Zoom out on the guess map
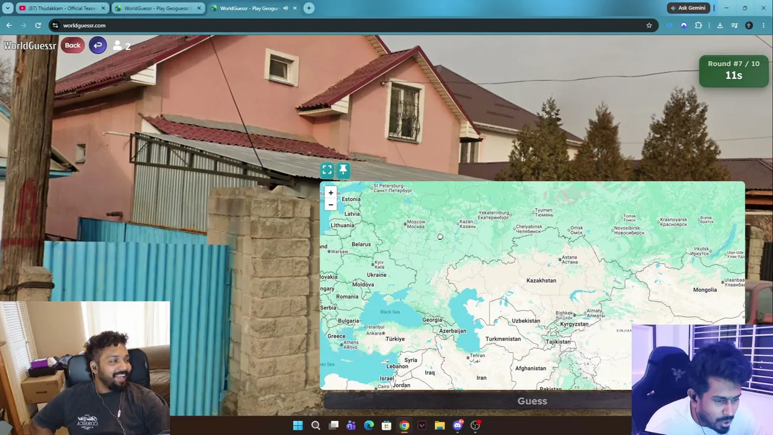The height and width of the screenshot is (435, 773). pyautogui.click(x=330, y=205)
